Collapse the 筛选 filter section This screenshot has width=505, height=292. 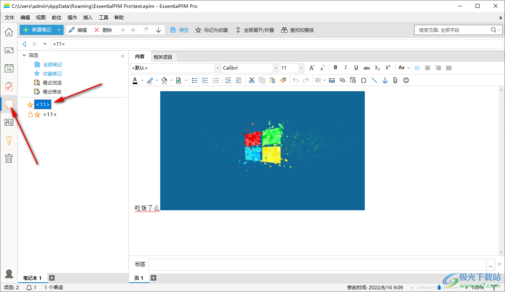click(x=24, y=55)
